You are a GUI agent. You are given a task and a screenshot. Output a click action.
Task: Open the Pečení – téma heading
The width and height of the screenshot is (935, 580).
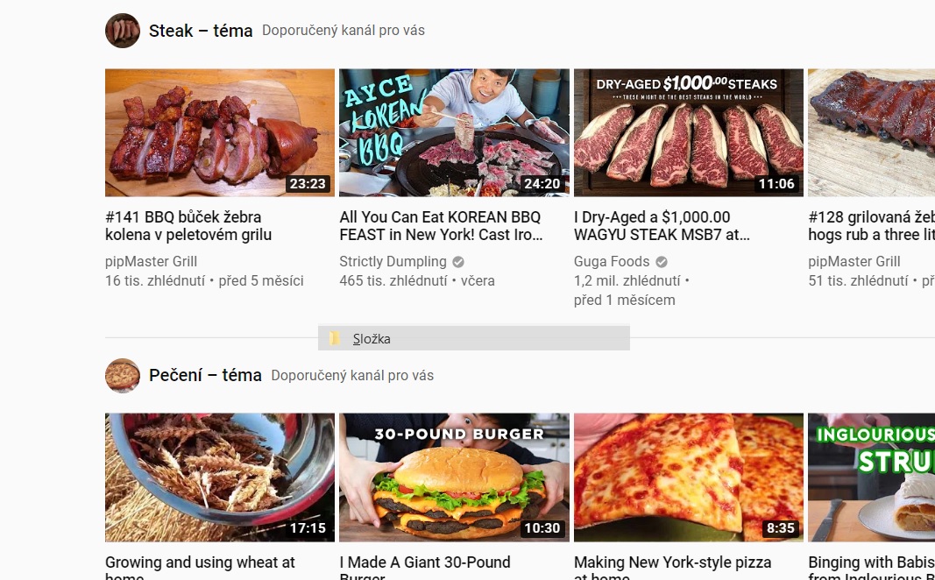pos(205,376)
